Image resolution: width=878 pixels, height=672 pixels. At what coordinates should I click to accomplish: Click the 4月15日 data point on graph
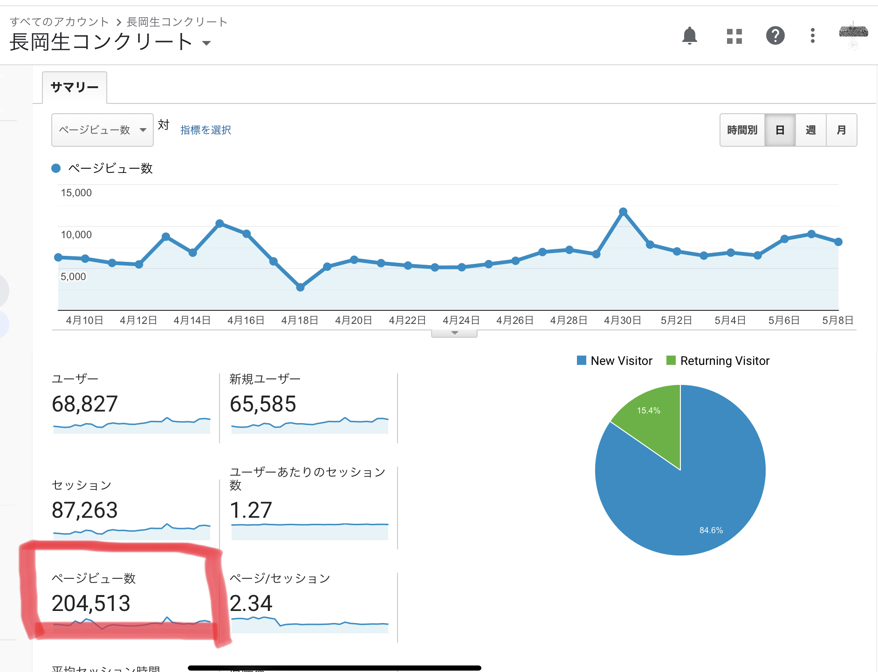click(x=219, y=223)
